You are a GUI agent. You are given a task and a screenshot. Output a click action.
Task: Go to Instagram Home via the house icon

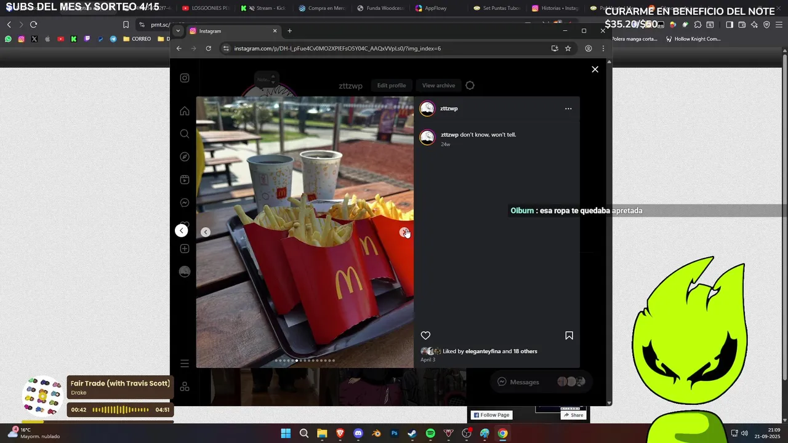click(185, 111)
